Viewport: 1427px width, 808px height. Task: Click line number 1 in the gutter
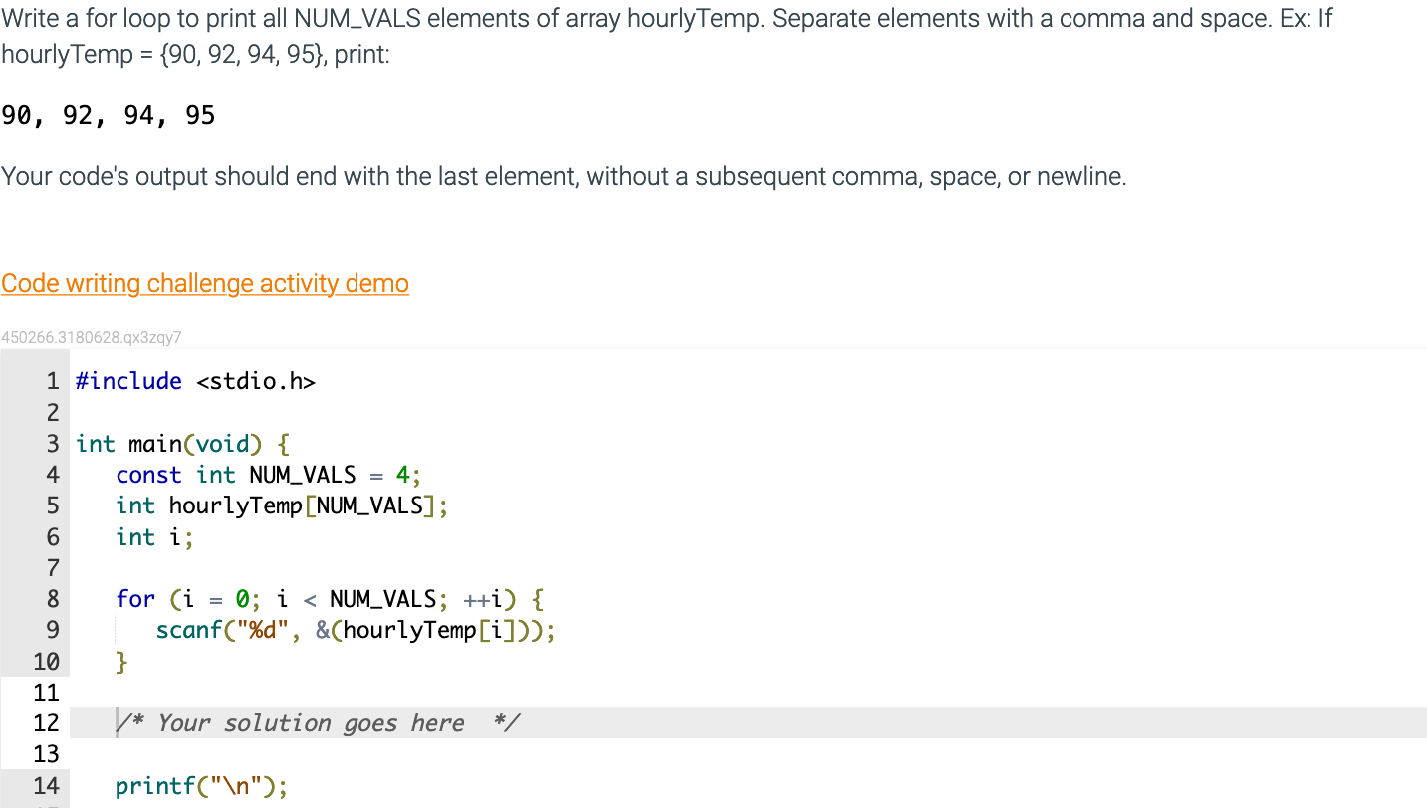[52, 381]
